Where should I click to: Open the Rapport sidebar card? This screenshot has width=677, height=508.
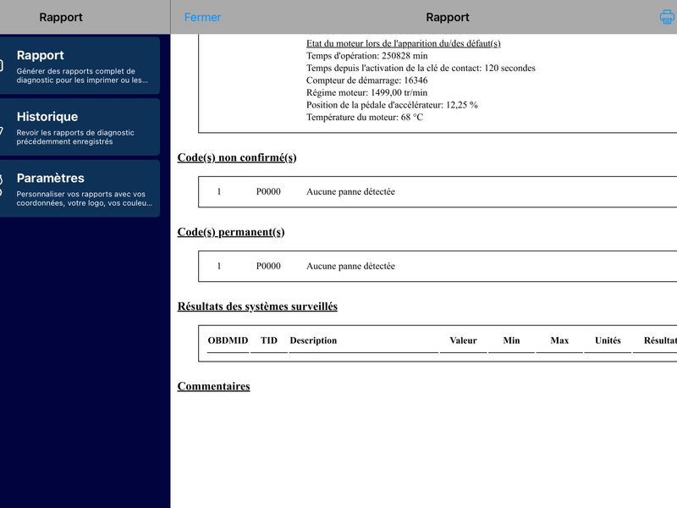pyautogui.click(x=80, y=66)
